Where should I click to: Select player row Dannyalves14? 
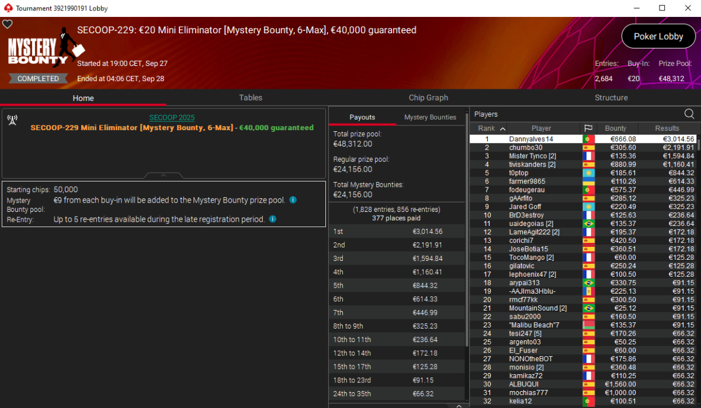click(x=583, y=139)
